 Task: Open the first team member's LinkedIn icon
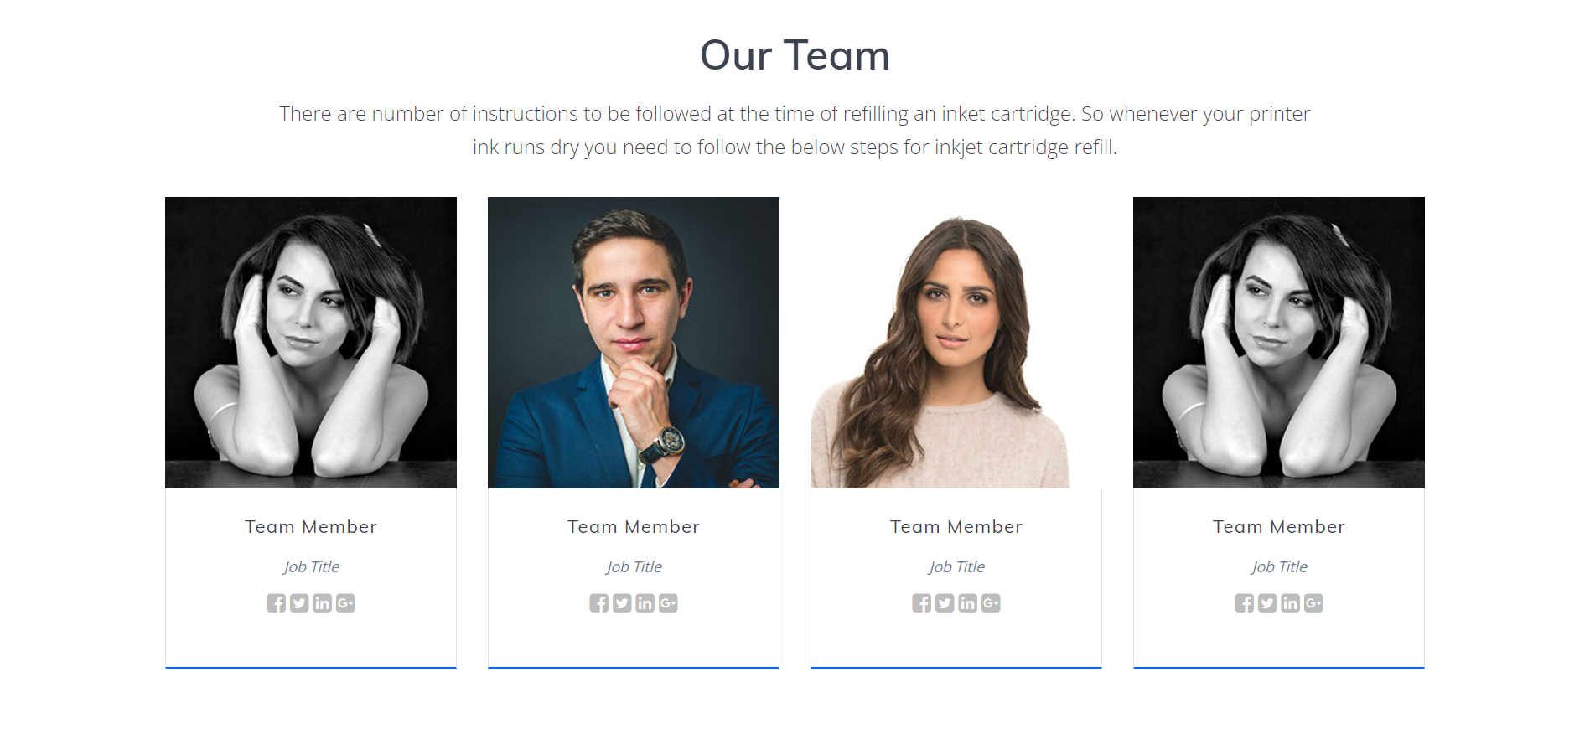[x=323, y=603]
